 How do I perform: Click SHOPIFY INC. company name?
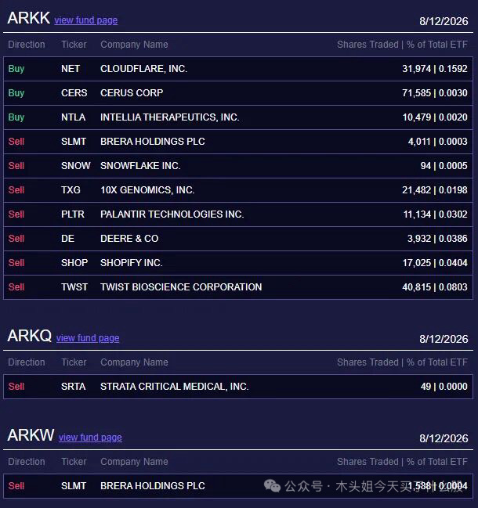132,263
